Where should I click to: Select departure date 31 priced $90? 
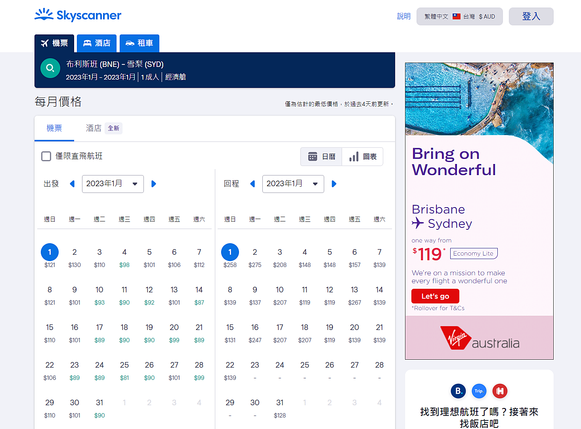pyautogui.click(x=99, y=408)
